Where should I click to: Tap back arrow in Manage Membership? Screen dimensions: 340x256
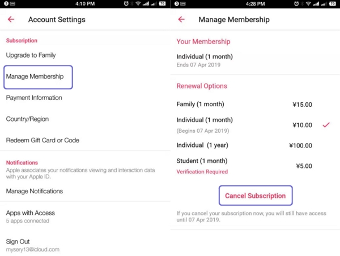click(181, 20)
